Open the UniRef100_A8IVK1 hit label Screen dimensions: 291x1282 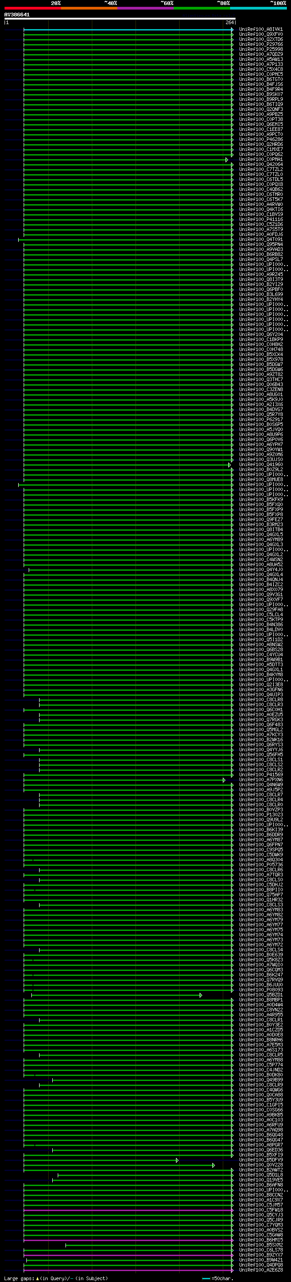click(x=261, y=30)
